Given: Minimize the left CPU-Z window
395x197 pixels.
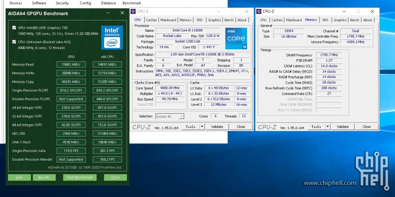Looking at the screenshot, I should [x=219, y=12].
